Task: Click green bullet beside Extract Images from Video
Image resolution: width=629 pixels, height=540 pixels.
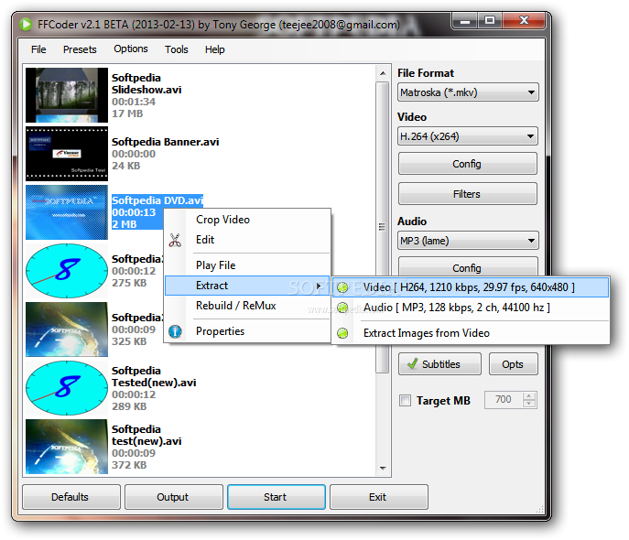Action: point(342,333)
